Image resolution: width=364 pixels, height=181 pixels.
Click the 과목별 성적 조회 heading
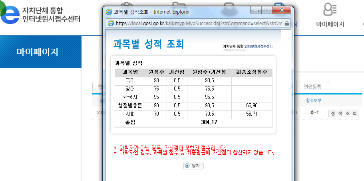coord(149,44)
